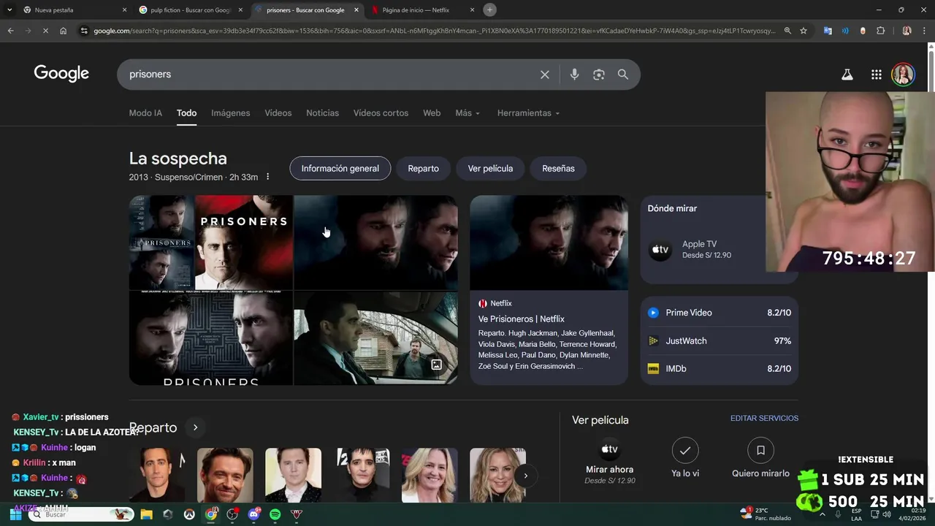Open the tab search dropdown arrow
Screen dimensions: 935x526
[x=9, y=9]
